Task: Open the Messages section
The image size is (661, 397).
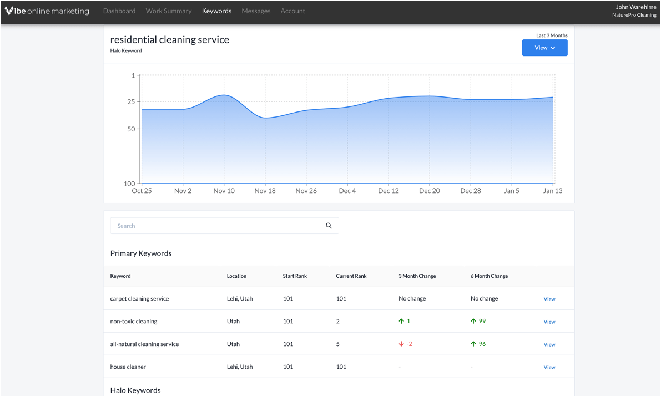Action: 256,11
